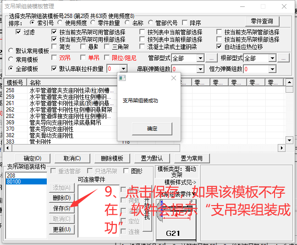Enable the 降序 checkbox
Viewport: 297px width, 245px height.
185,23
